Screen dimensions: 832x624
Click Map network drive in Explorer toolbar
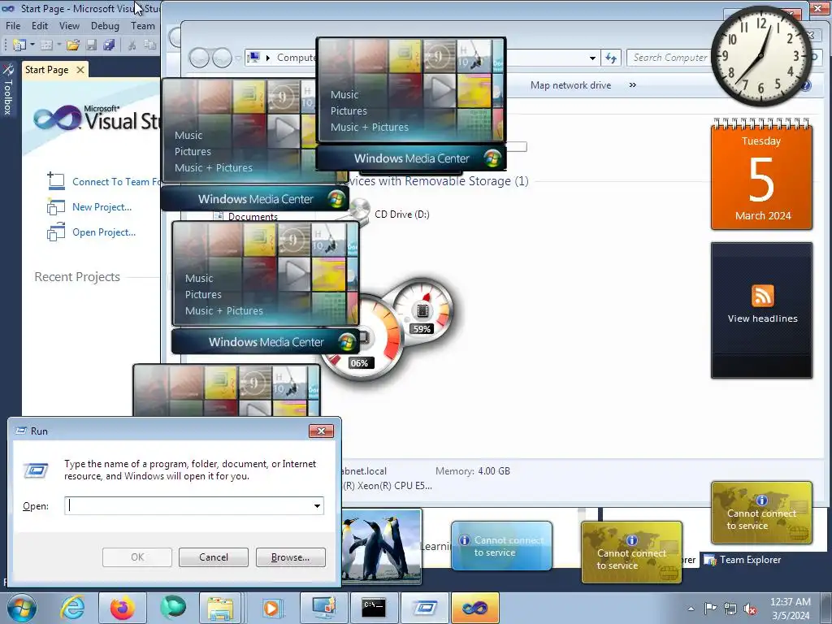pos(570,84)
